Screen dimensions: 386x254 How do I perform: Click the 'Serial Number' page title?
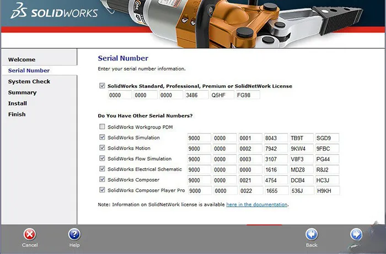[x=123, y=58]
